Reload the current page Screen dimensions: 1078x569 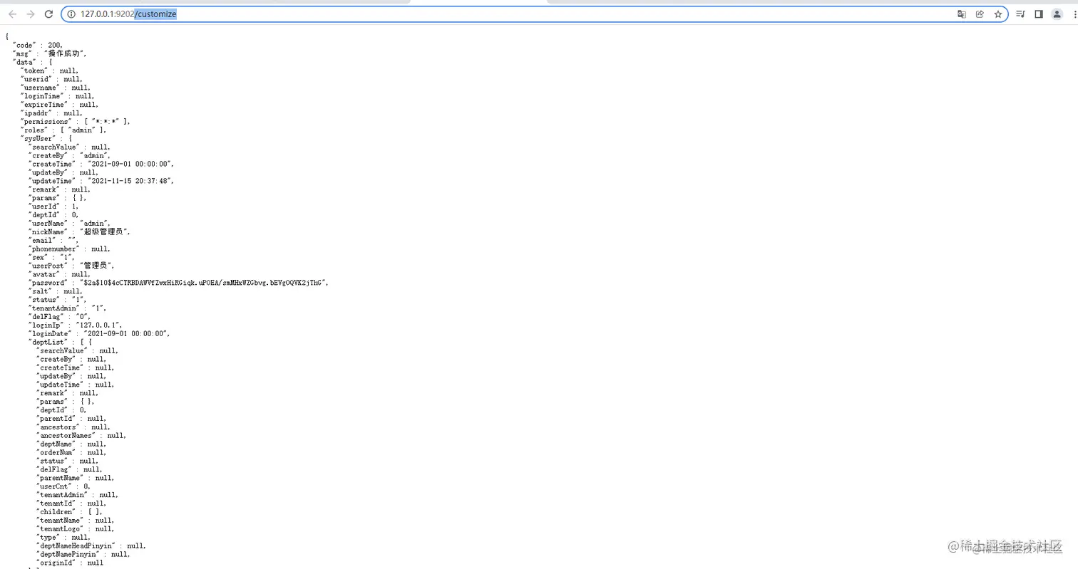(x=48, y=14)
